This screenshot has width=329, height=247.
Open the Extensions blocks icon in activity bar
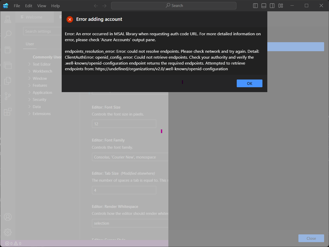point(8,112)
